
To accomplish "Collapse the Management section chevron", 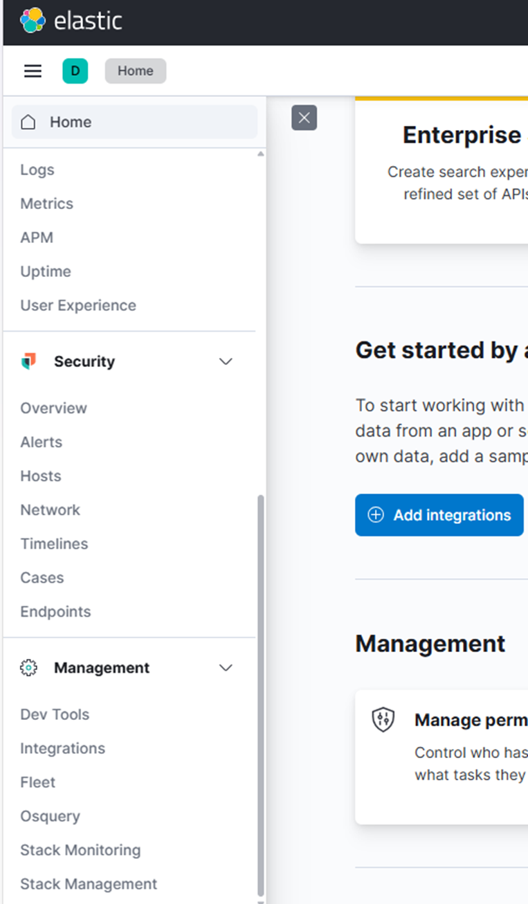I will [226, 668].
